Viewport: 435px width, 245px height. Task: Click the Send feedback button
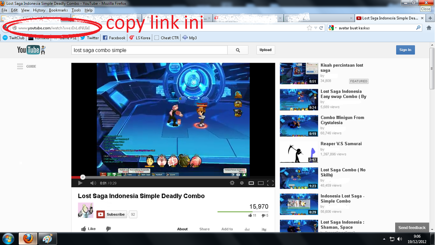[x=412, y=228]
